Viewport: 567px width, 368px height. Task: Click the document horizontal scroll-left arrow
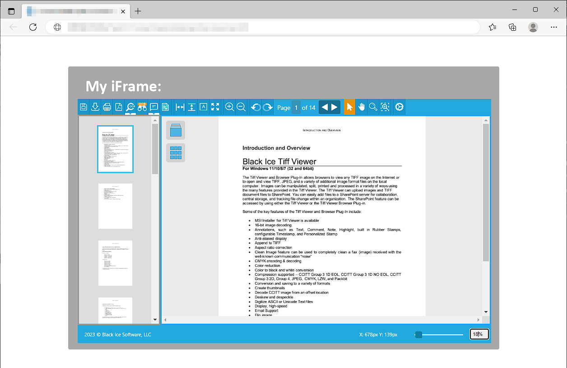pos(165,320)
